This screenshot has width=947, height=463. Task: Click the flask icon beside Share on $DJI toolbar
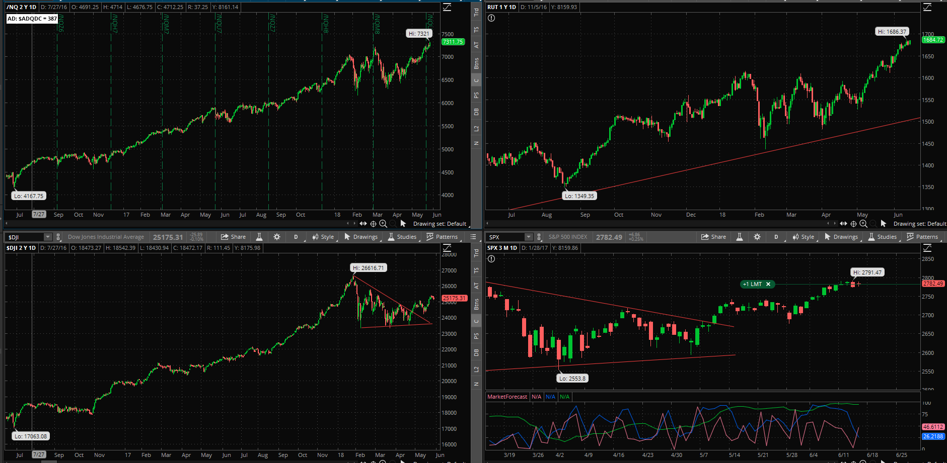[259, 237]
